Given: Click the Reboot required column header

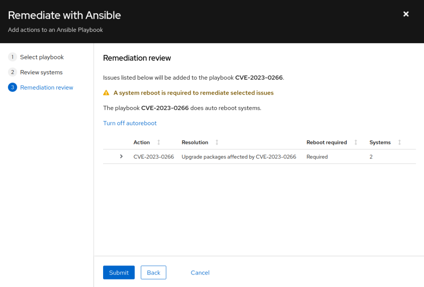Looking at the screenshot, I should tap(327, 142).
